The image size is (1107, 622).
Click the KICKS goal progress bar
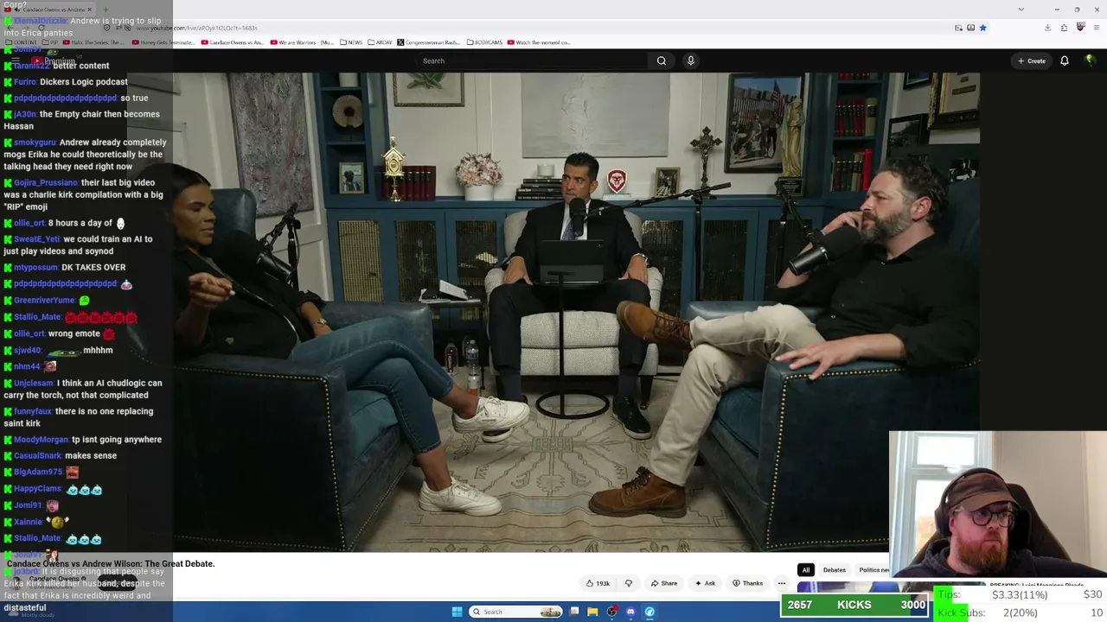[x=854, y=605]
